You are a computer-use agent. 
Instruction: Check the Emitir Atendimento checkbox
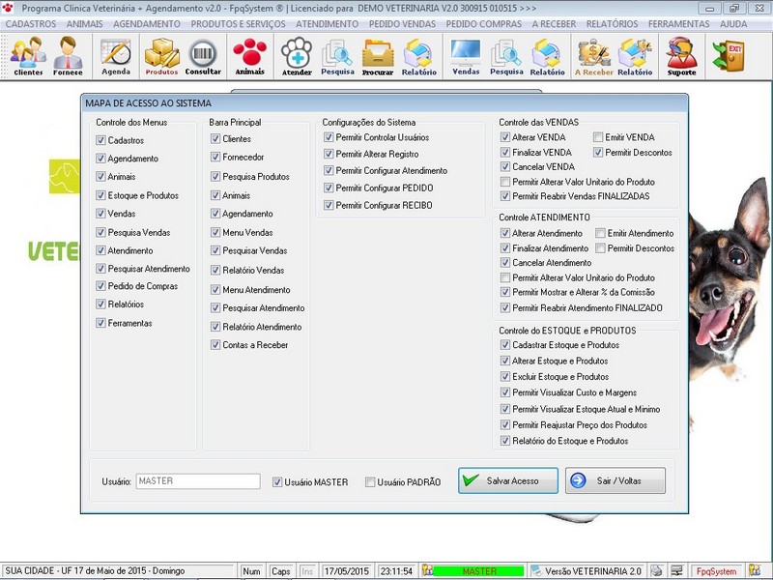pyautogui.click(x=600, y=233)
